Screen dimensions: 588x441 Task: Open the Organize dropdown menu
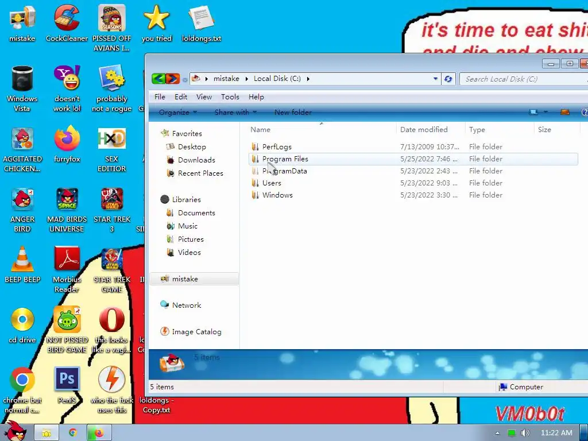178,112
